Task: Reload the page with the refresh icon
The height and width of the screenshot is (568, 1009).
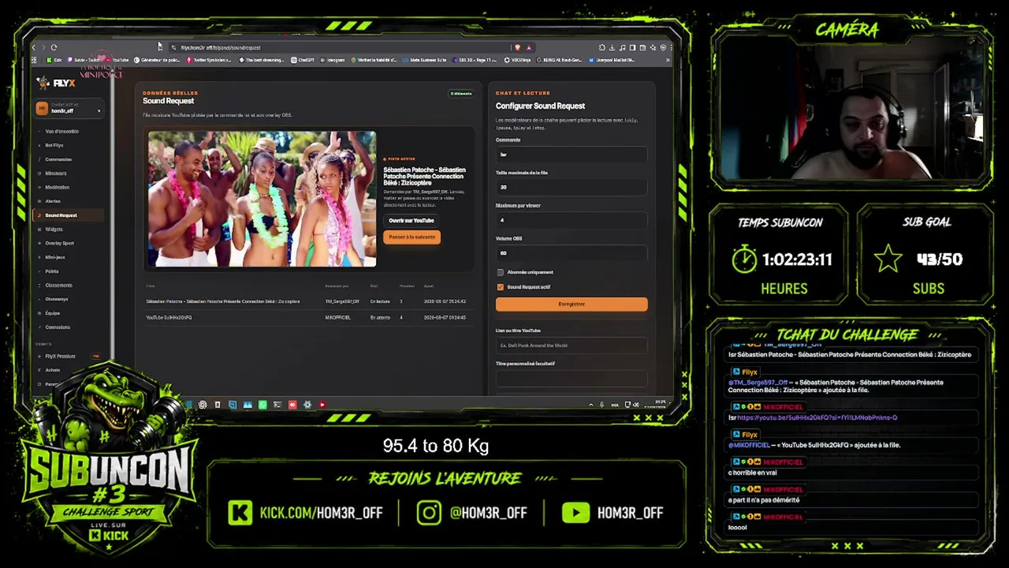Action: pos(54,47)
